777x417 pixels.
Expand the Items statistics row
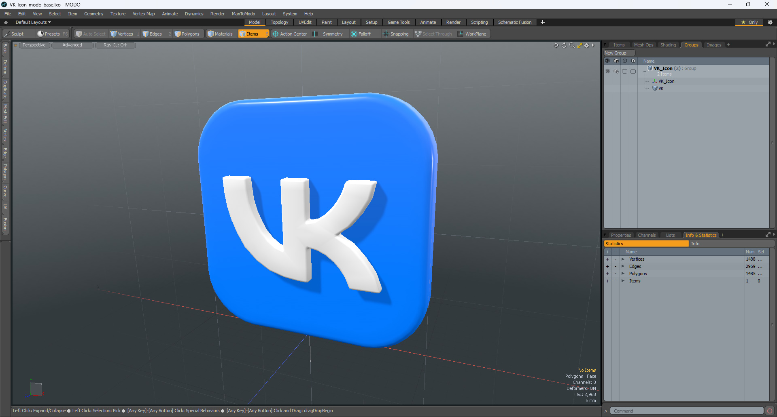(623, 281)
